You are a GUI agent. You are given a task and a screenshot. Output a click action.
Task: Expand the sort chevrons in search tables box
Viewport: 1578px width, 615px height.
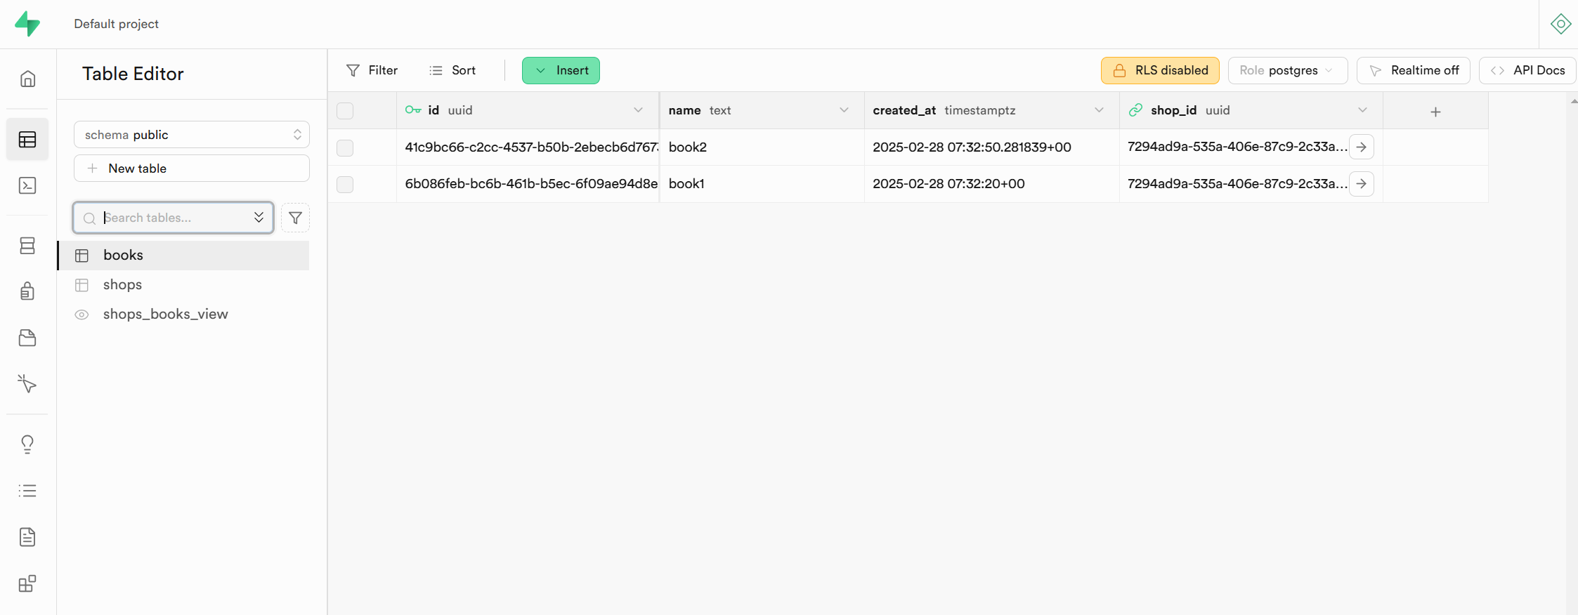pyautogui.click(x=259, y=218)
